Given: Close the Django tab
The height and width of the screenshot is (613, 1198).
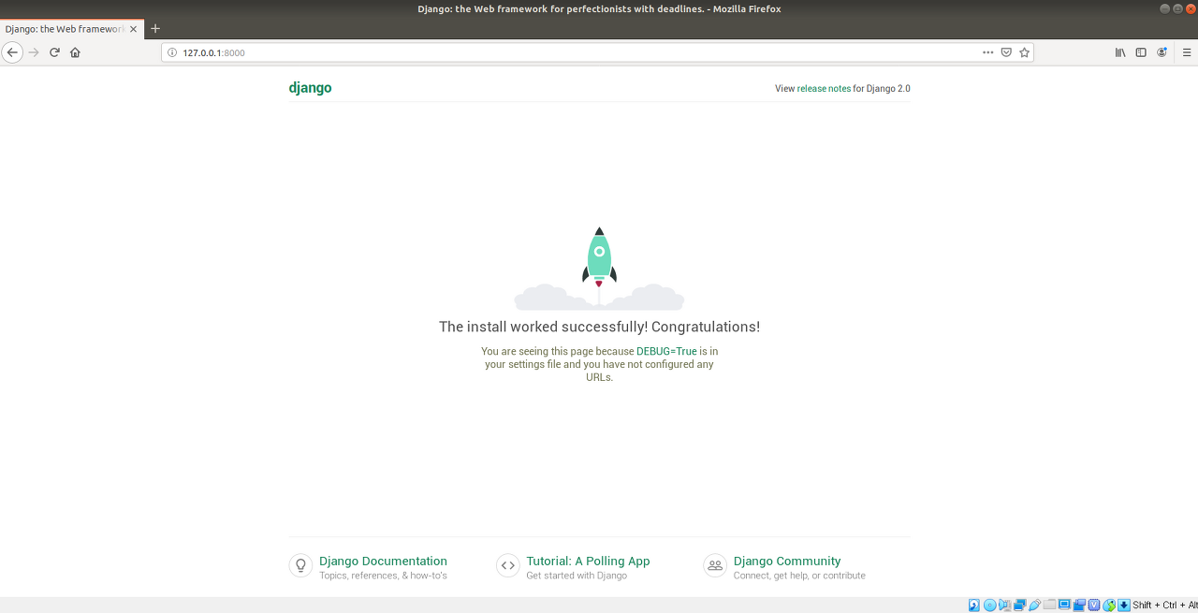Looking at the screenshot, I should click(x=133, y=29).
